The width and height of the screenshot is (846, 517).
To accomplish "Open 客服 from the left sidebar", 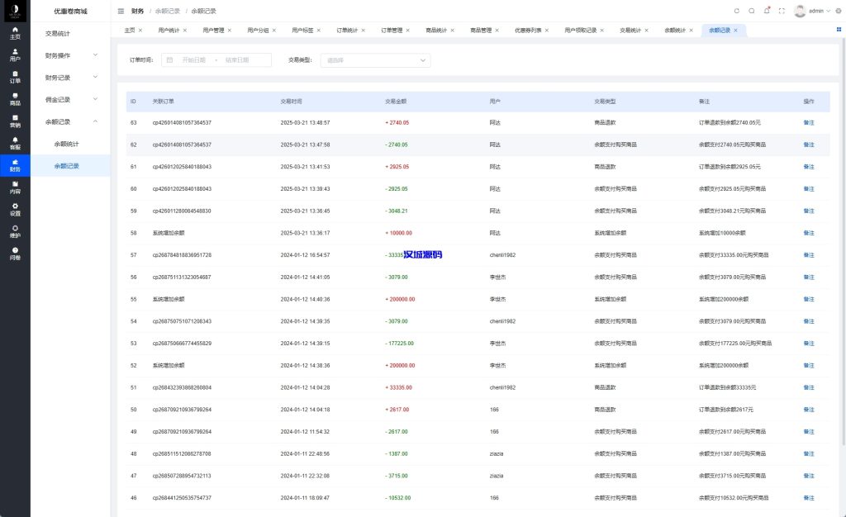I will (15, 143).
